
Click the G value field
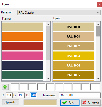point(21,95)
